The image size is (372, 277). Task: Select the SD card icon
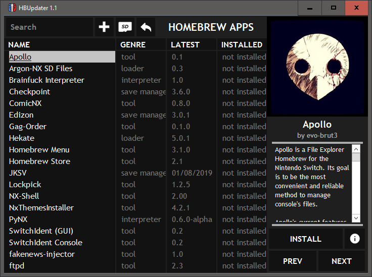click(125, 27)
